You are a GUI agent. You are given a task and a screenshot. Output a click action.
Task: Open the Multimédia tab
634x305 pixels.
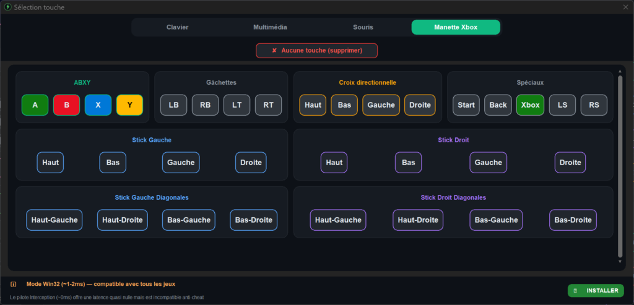click(270, 27)
